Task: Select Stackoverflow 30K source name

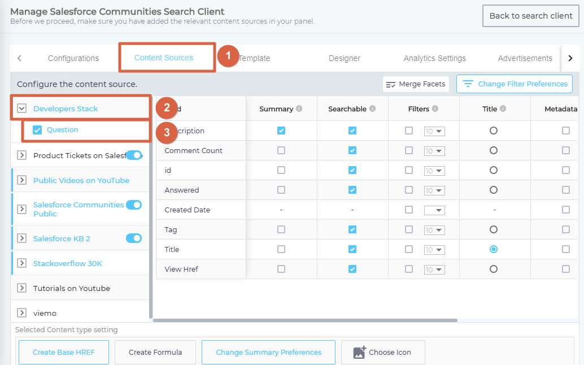Action: pos(67,263)
